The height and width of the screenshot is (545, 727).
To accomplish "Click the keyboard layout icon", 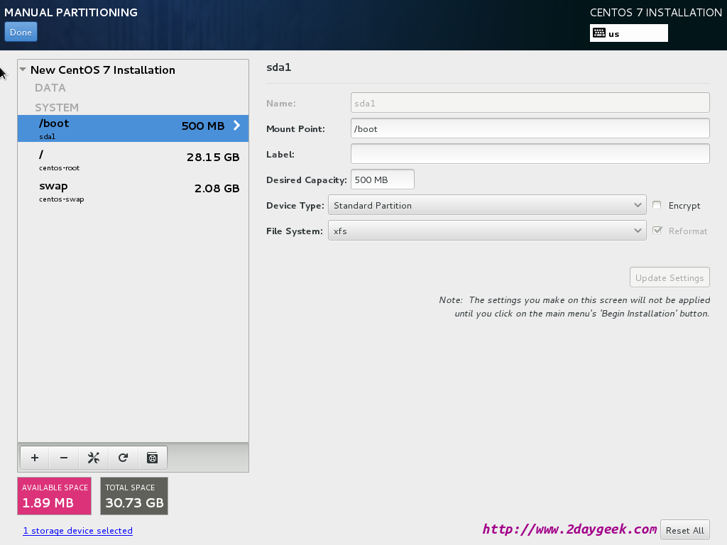I will pyautogui.click(x=599, y=33).
